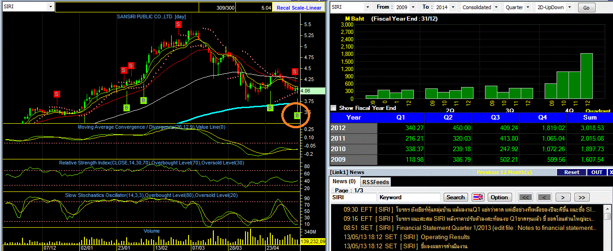Click the 1,065.04 Q4 2011 cell
The height and width of the screenshot is (251, 613).
click(543, 139)
